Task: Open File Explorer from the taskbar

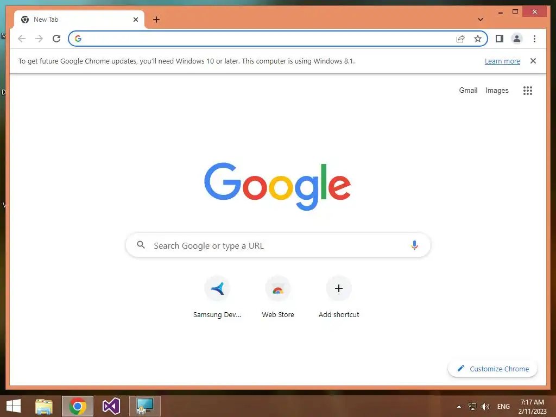Action: [x=44, y=406]
